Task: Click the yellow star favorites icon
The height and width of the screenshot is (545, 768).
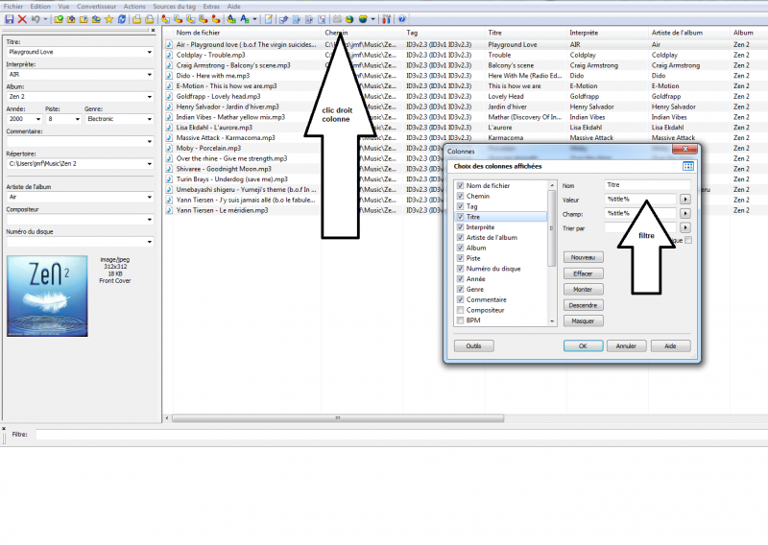Action: click(x=108, y=19)
